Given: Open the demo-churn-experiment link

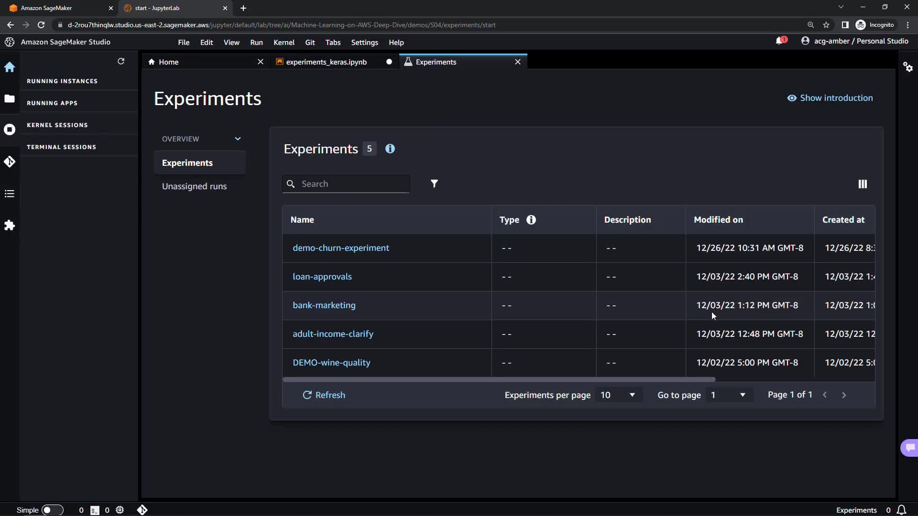Looking at the screenshot, I should (x=340, y=248).
